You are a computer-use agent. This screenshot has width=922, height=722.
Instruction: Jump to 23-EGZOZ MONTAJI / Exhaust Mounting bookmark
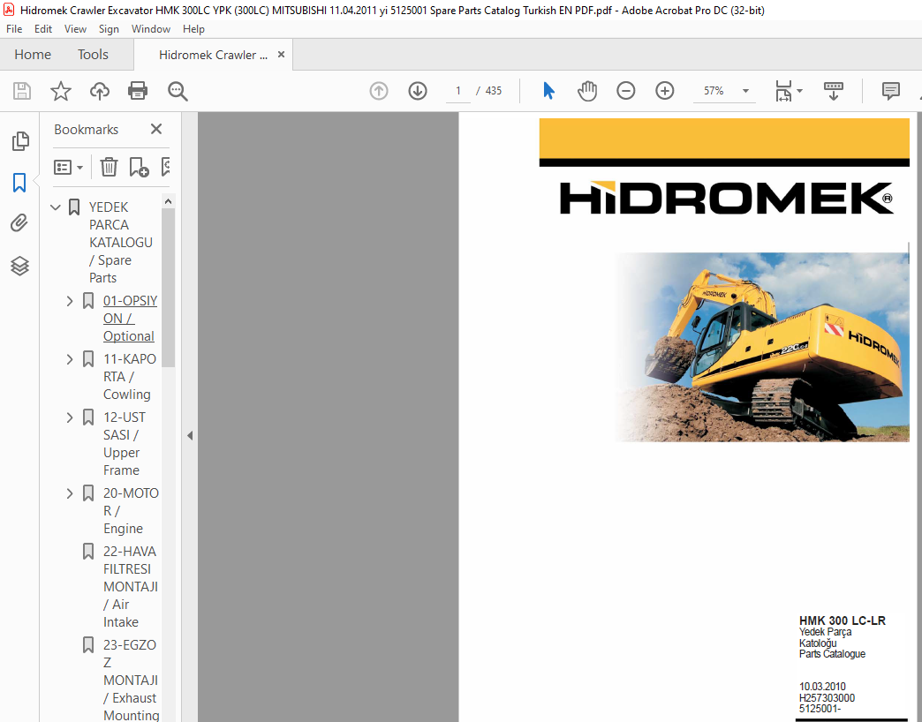tap(131, 680)
